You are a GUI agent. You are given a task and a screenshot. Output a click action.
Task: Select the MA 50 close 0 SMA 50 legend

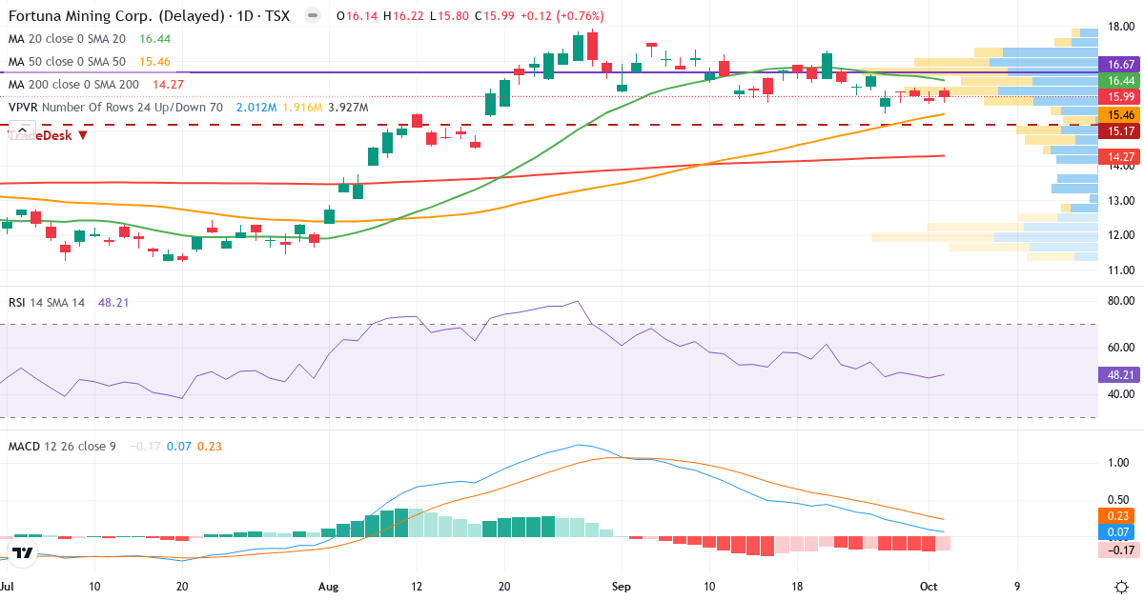pos(67,62)
